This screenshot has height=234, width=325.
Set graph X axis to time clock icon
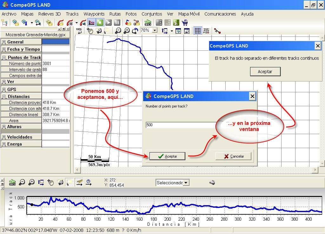89,182
